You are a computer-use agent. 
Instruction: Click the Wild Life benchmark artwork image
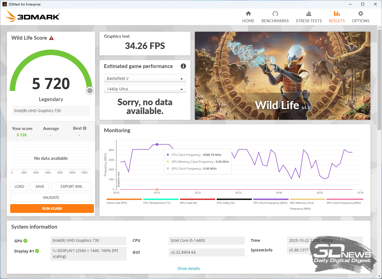(283, 76)
